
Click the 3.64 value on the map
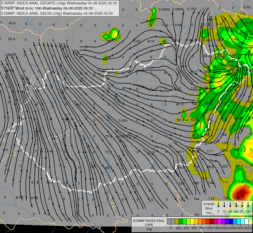coord(178,25)
